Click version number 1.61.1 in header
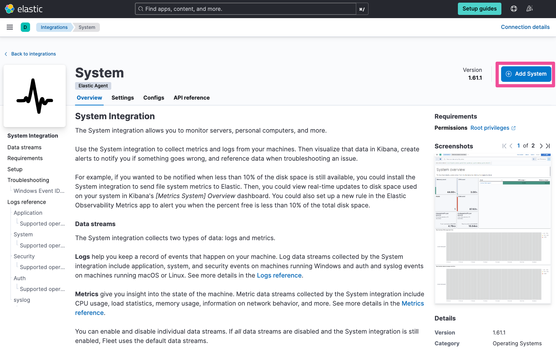This screenshot has height=350, width=556. [x=475, y=78]
